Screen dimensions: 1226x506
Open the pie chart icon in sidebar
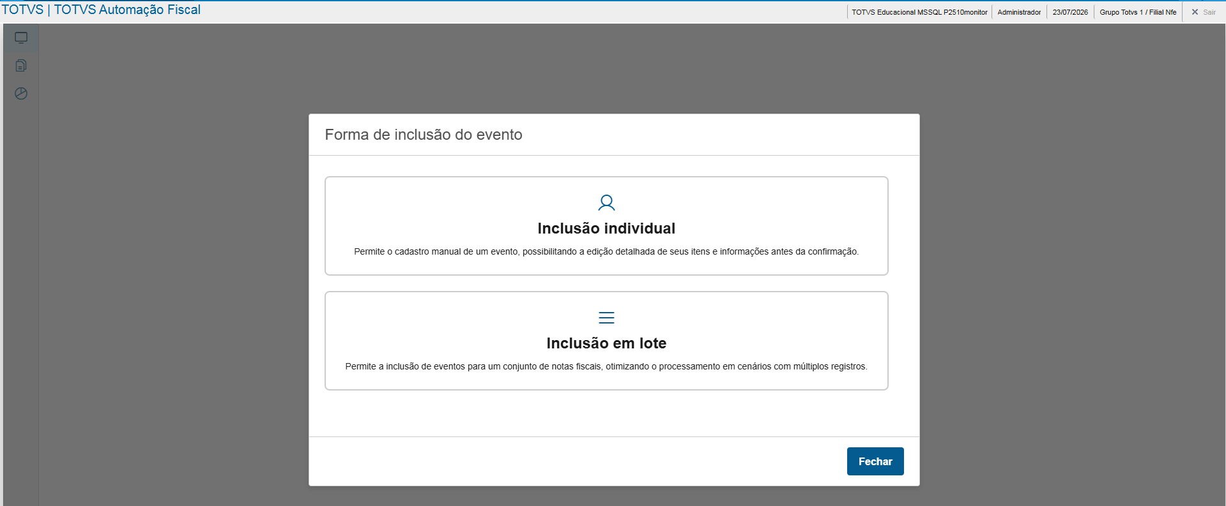tap(21, 94)
